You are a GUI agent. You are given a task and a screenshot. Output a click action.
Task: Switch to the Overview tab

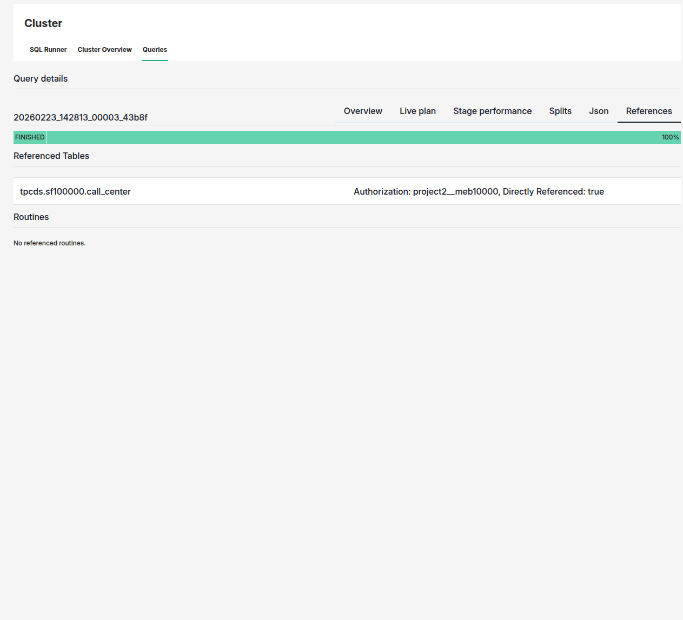(x=363, y=111)
